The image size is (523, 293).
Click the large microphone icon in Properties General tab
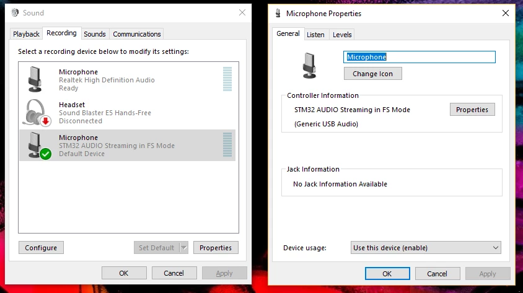(x=309, y=65)
